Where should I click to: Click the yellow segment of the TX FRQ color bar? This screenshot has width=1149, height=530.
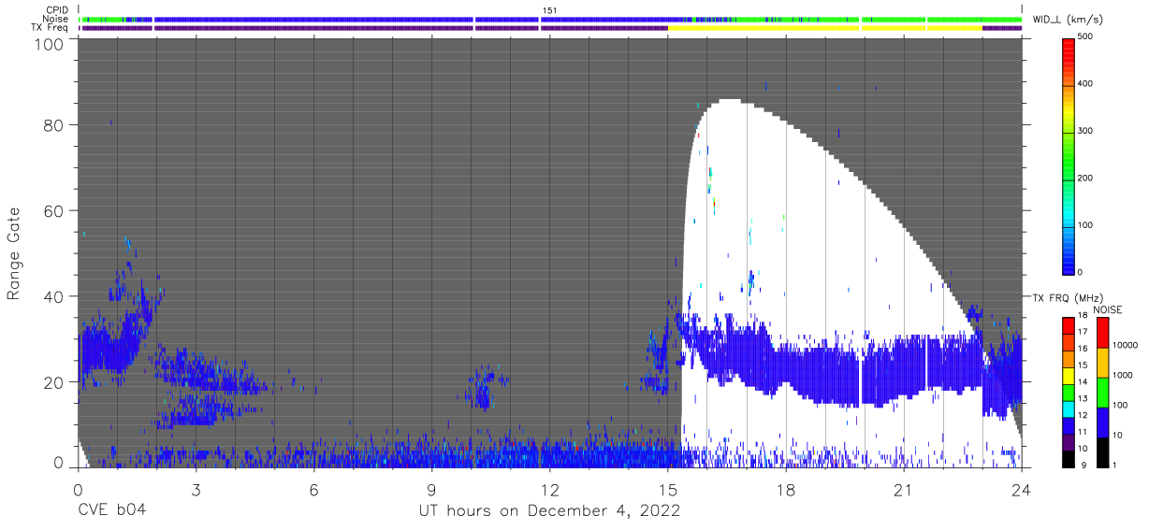[1069, 374]
